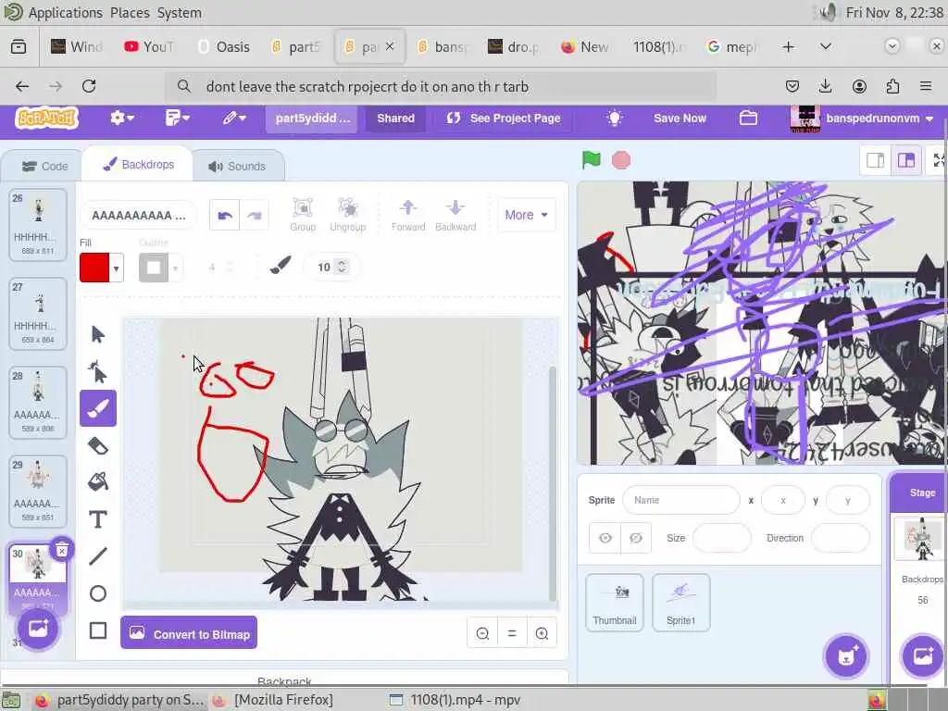The height and width of the screenshot is (711, 948).
Task: Select backdrop thumbnail 28
Action: (x=37, y=402)
